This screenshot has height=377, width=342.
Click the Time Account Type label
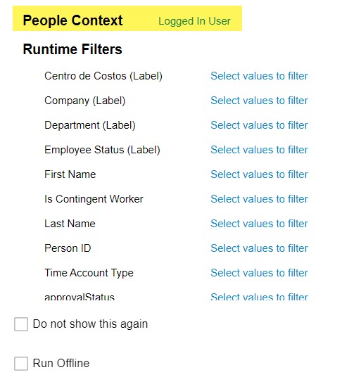coord(89,273)
